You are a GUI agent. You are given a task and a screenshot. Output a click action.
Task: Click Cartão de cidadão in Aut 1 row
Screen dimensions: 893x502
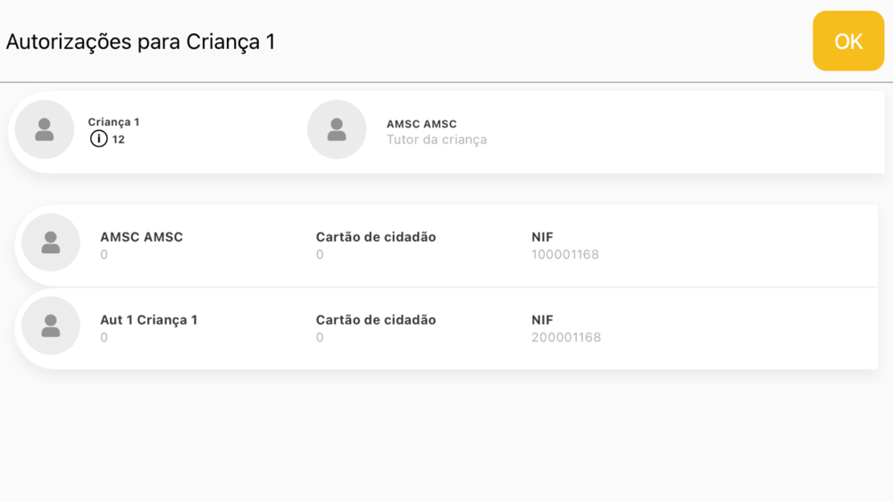pos(376,320)
